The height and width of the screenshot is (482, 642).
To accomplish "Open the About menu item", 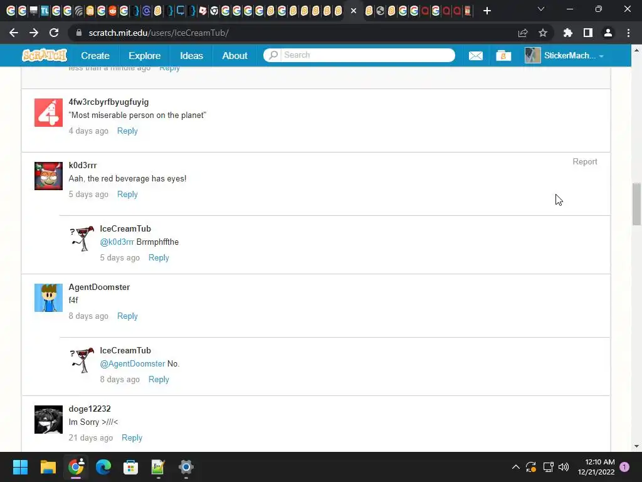I will (234, 55).
